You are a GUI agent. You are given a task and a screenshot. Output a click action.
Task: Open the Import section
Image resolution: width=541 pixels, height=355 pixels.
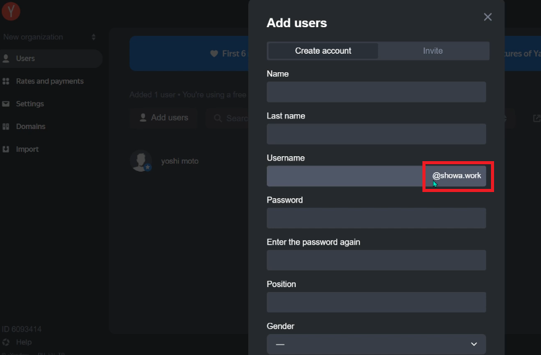pyautogui.click(x=27, y=149)
